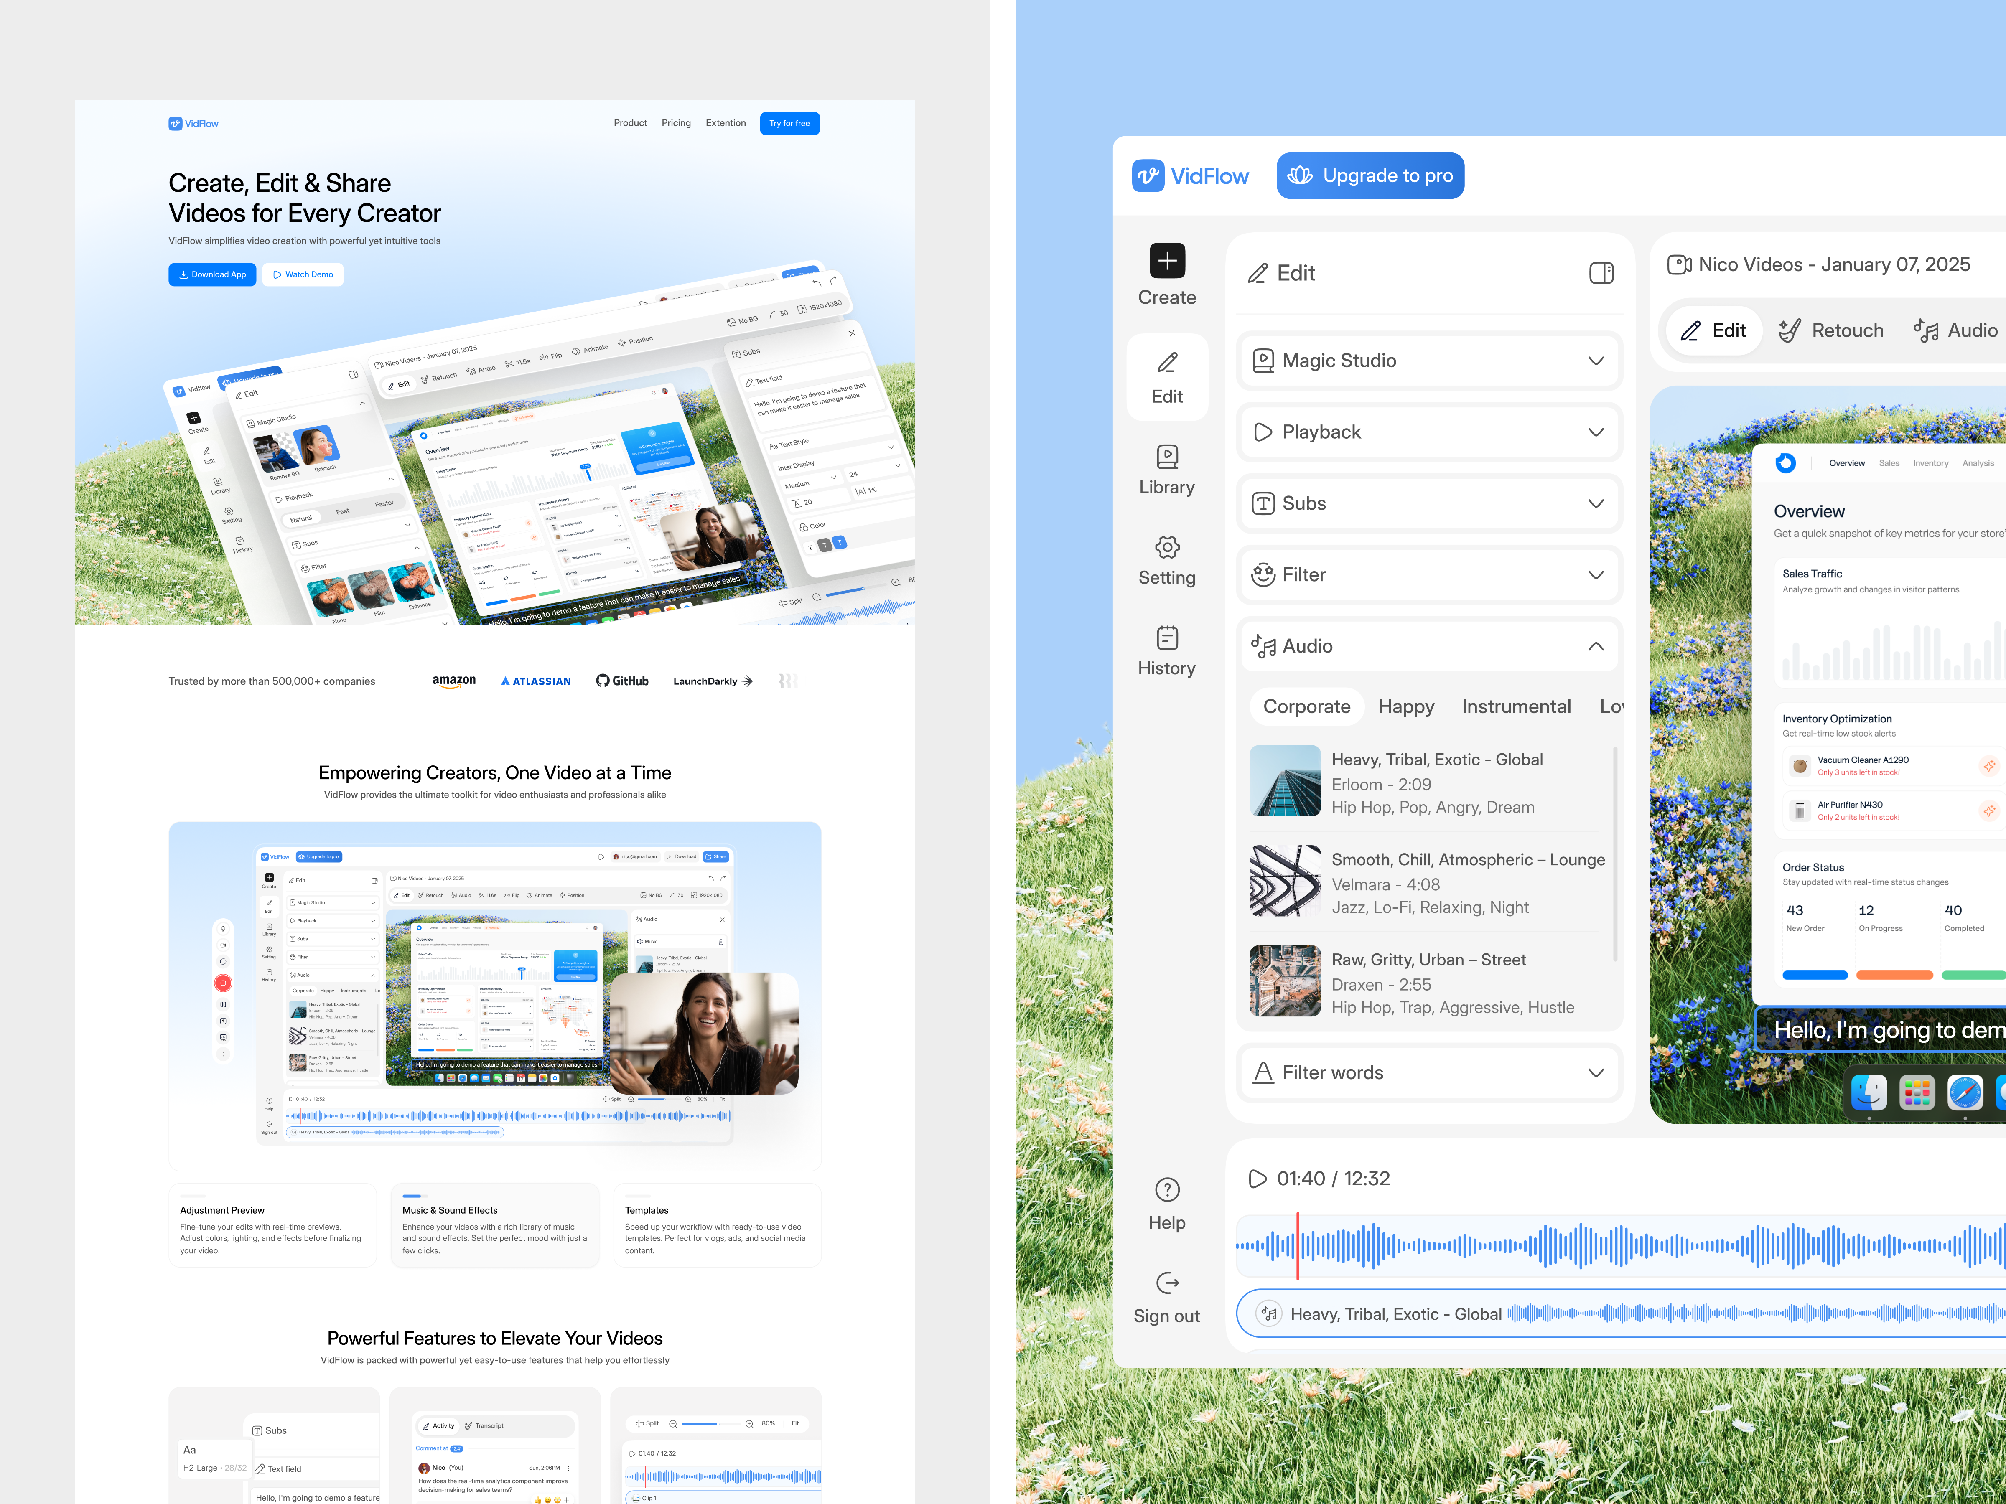This screenshot has width=2006, height=1504.
Task: Click Music & Sound Effects feature card
Action: [x=495, y=1226]
